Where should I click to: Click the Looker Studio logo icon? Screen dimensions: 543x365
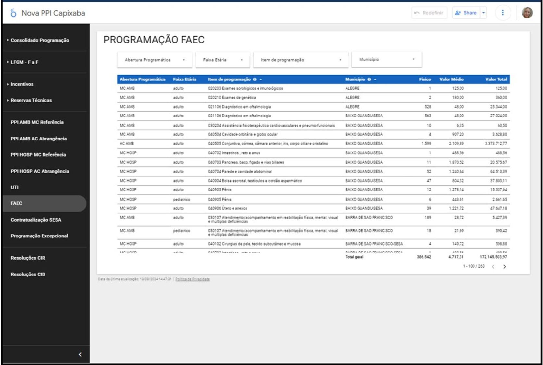[13, 13]
